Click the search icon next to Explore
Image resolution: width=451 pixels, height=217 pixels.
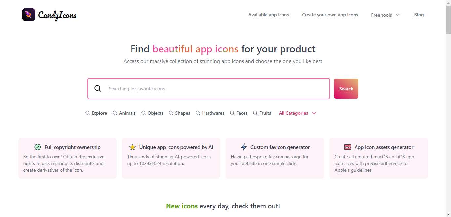click(x=88, y=113)
